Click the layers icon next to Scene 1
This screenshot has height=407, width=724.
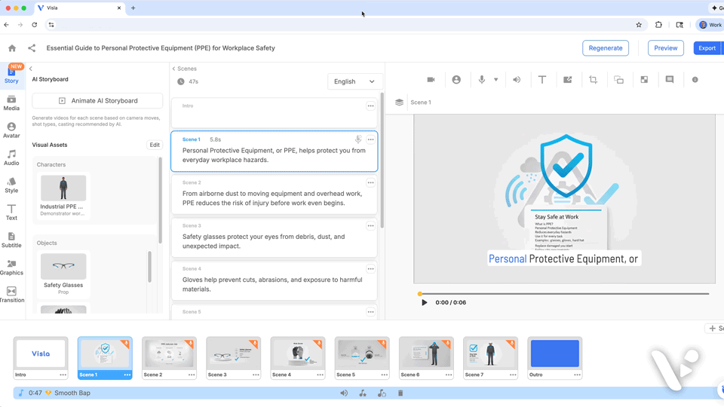(x=399, y=103)
